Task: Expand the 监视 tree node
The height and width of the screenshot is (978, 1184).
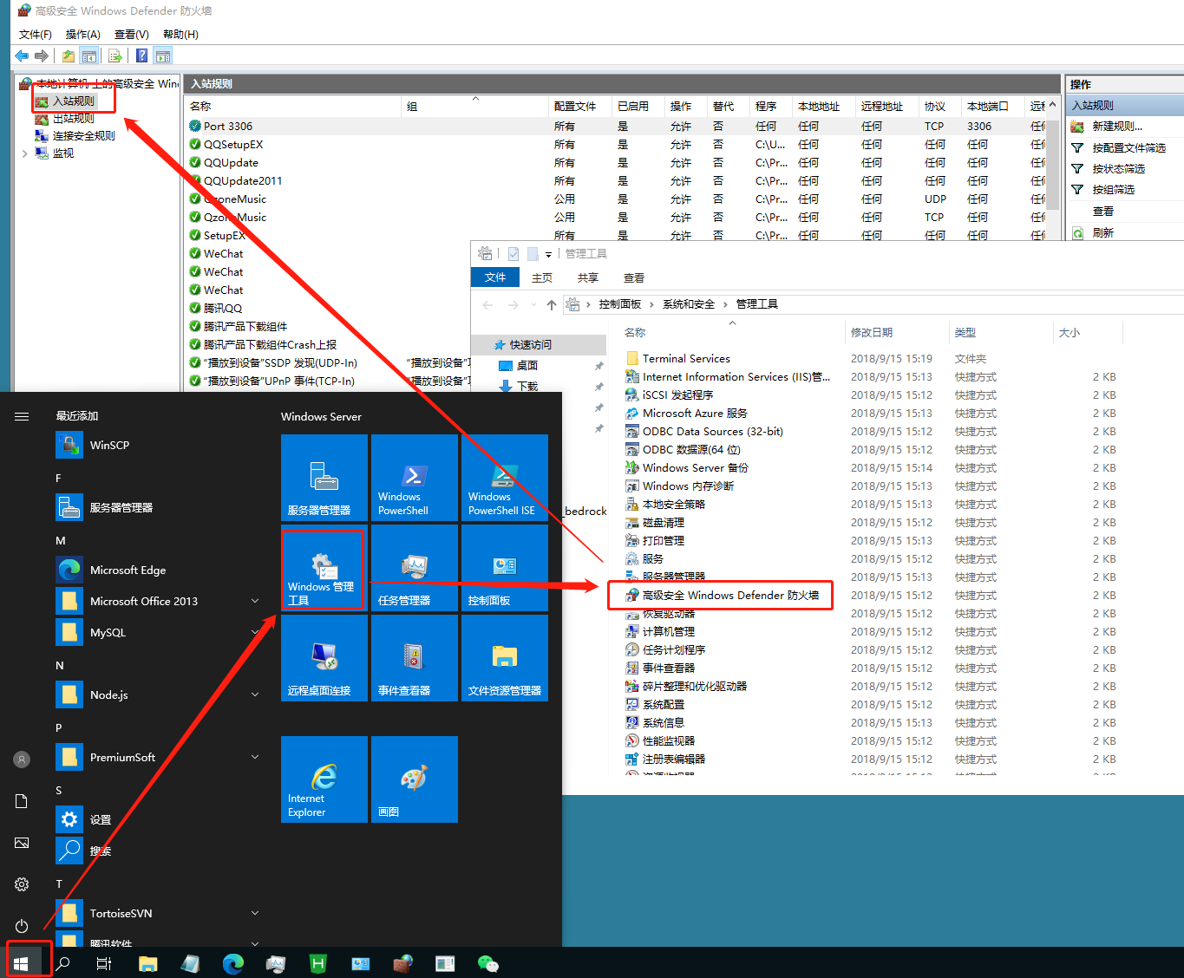Action: tap(24, 153)
